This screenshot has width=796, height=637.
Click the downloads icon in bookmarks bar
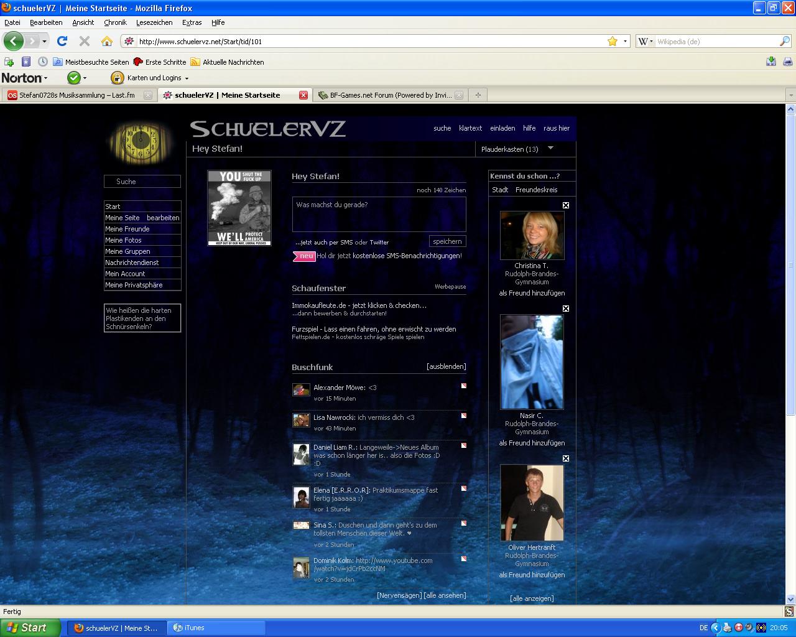[x=771, y=62]
